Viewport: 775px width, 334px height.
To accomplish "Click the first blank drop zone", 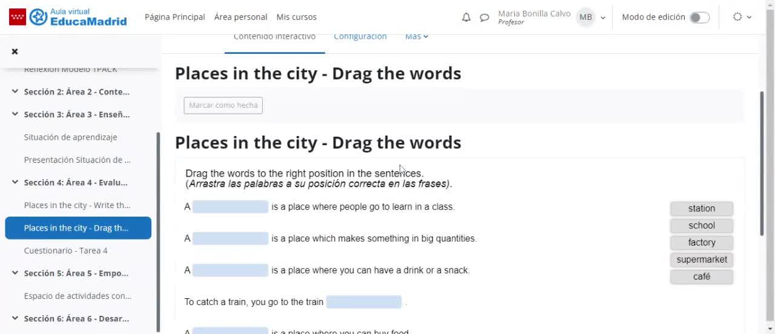I will point(230,207).
